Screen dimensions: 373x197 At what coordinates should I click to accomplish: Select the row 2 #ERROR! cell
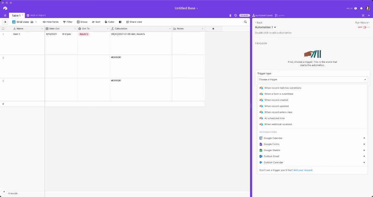[x=141, y=66]
